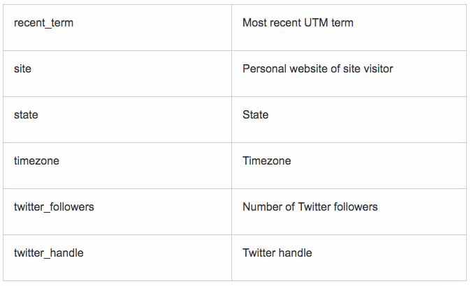Click the word 'Personal' in site row
This screenshot has height=286, width=471.
(264, 68)
